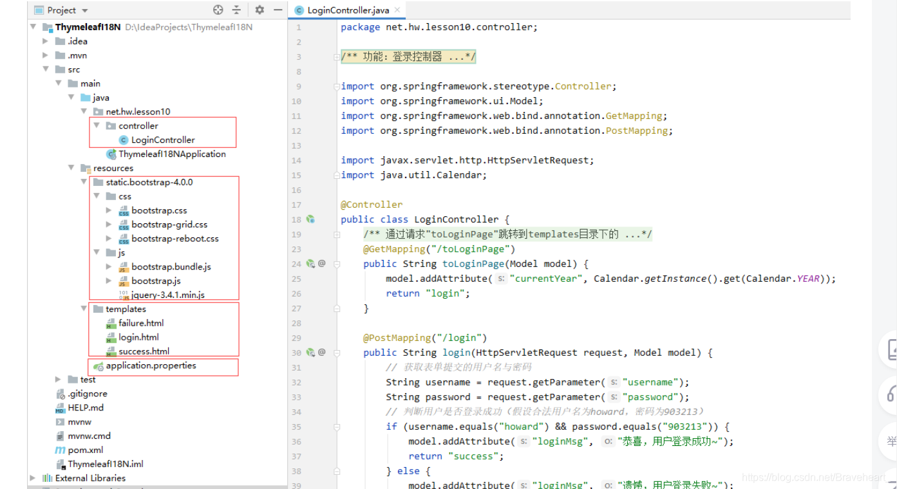Fold the imports block at line 9
897x489 pixels.
(x=337, y=86)
